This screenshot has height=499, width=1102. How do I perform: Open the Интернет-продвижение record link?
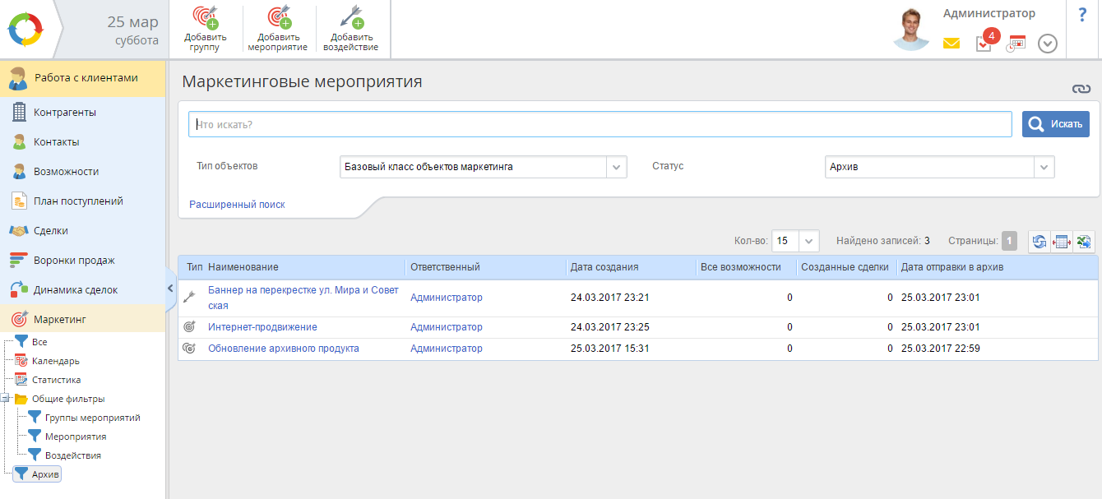tap(262, 327)
